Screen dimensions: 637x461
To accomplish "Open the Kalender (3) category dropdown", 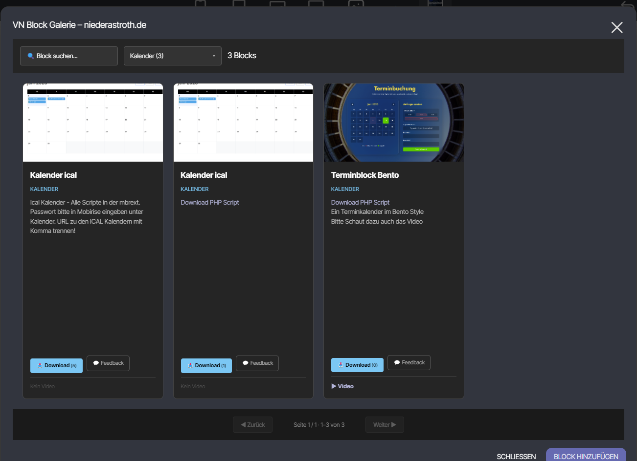I will 173,56.
